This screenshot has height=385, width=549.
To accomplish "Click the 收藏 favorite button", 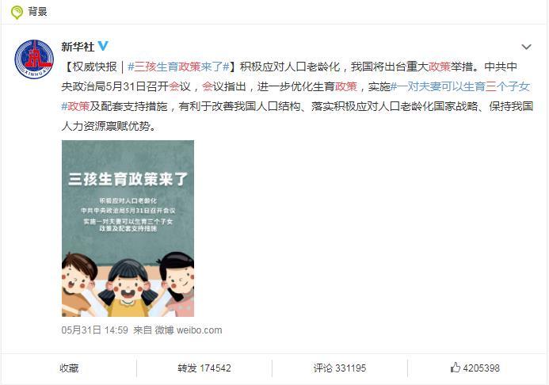I will (69, 368).
